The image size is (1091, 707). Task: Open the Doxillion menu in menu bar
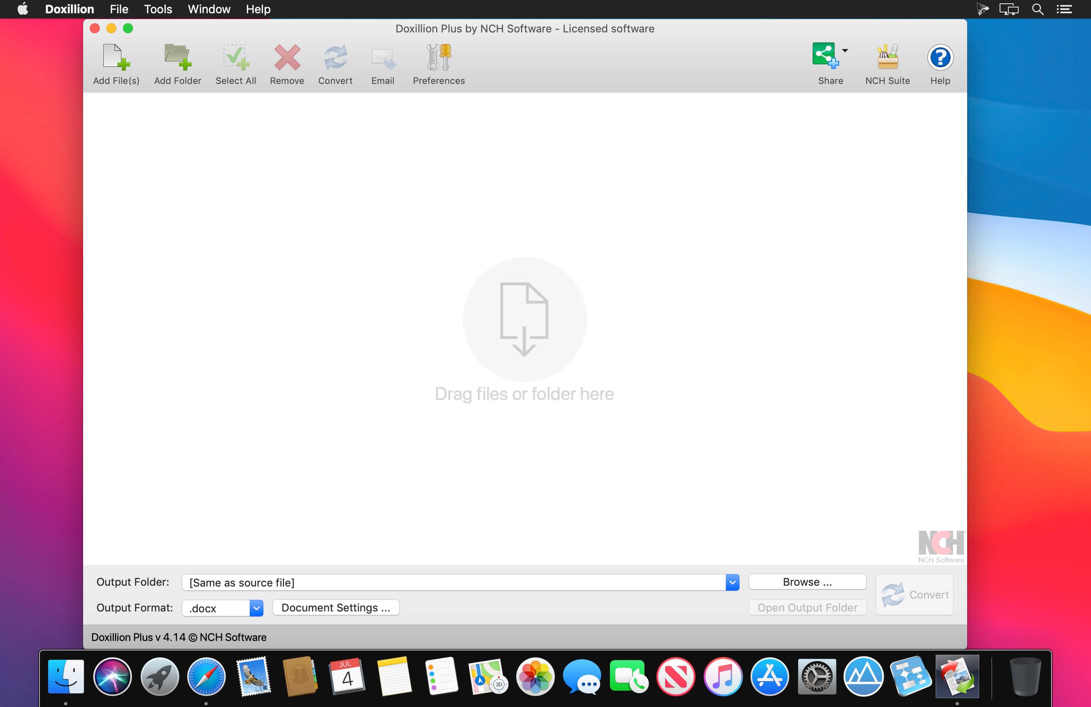tap(69, 9)
